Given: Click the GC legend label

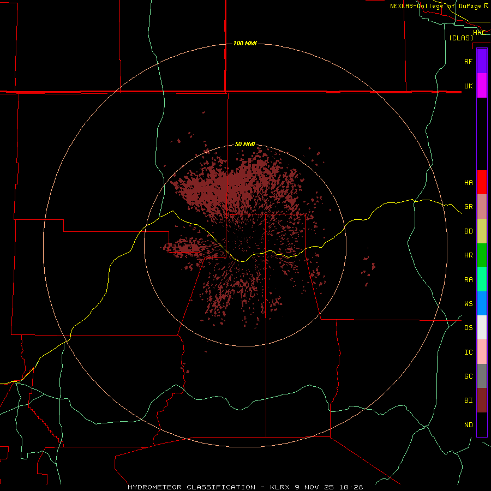Looking at the screenshot, I should 468,376.
